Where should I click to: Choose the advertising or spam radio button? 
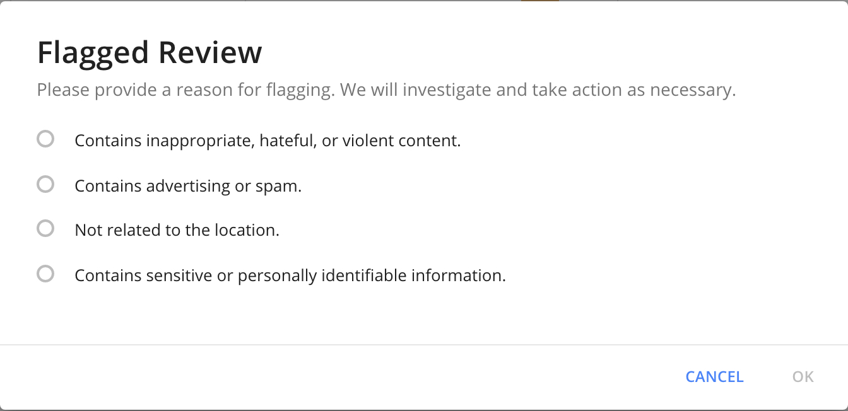[45, 184]
